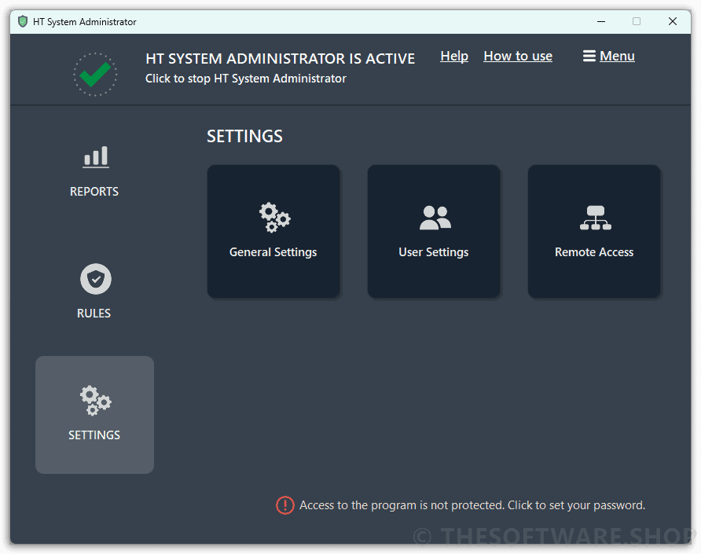701x554 pixels.
Task: Click the Remote Access label
Action: click(x=594, y=252)
